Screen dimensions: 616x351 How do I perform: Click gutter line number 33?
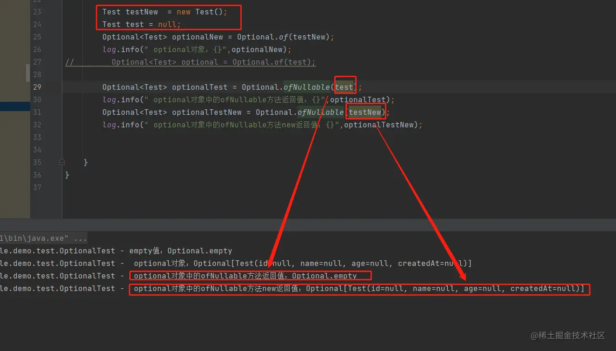tap(37, 137)
